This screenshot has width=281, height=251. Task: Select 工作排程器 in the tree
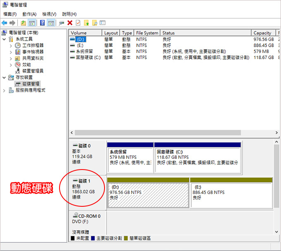(33, 45)
